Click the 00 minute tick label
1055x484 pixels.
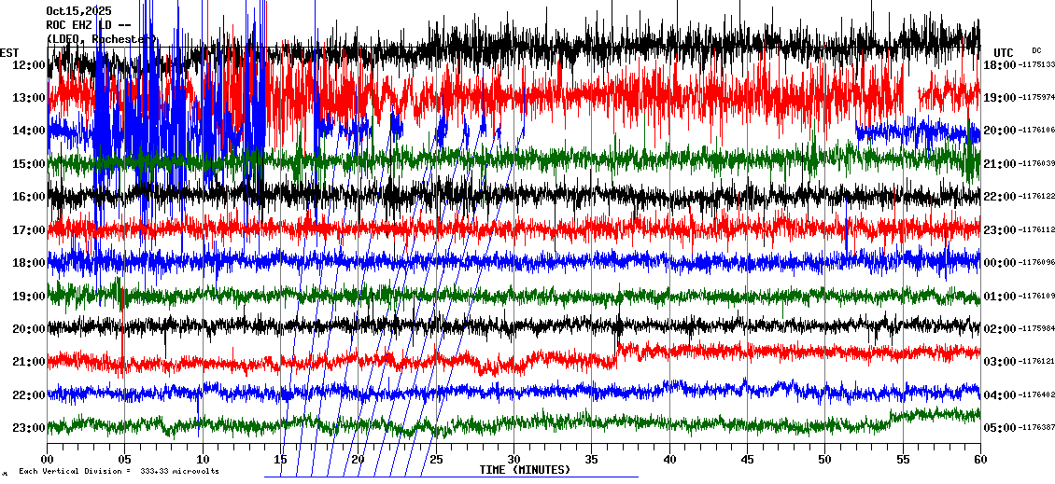47,459
